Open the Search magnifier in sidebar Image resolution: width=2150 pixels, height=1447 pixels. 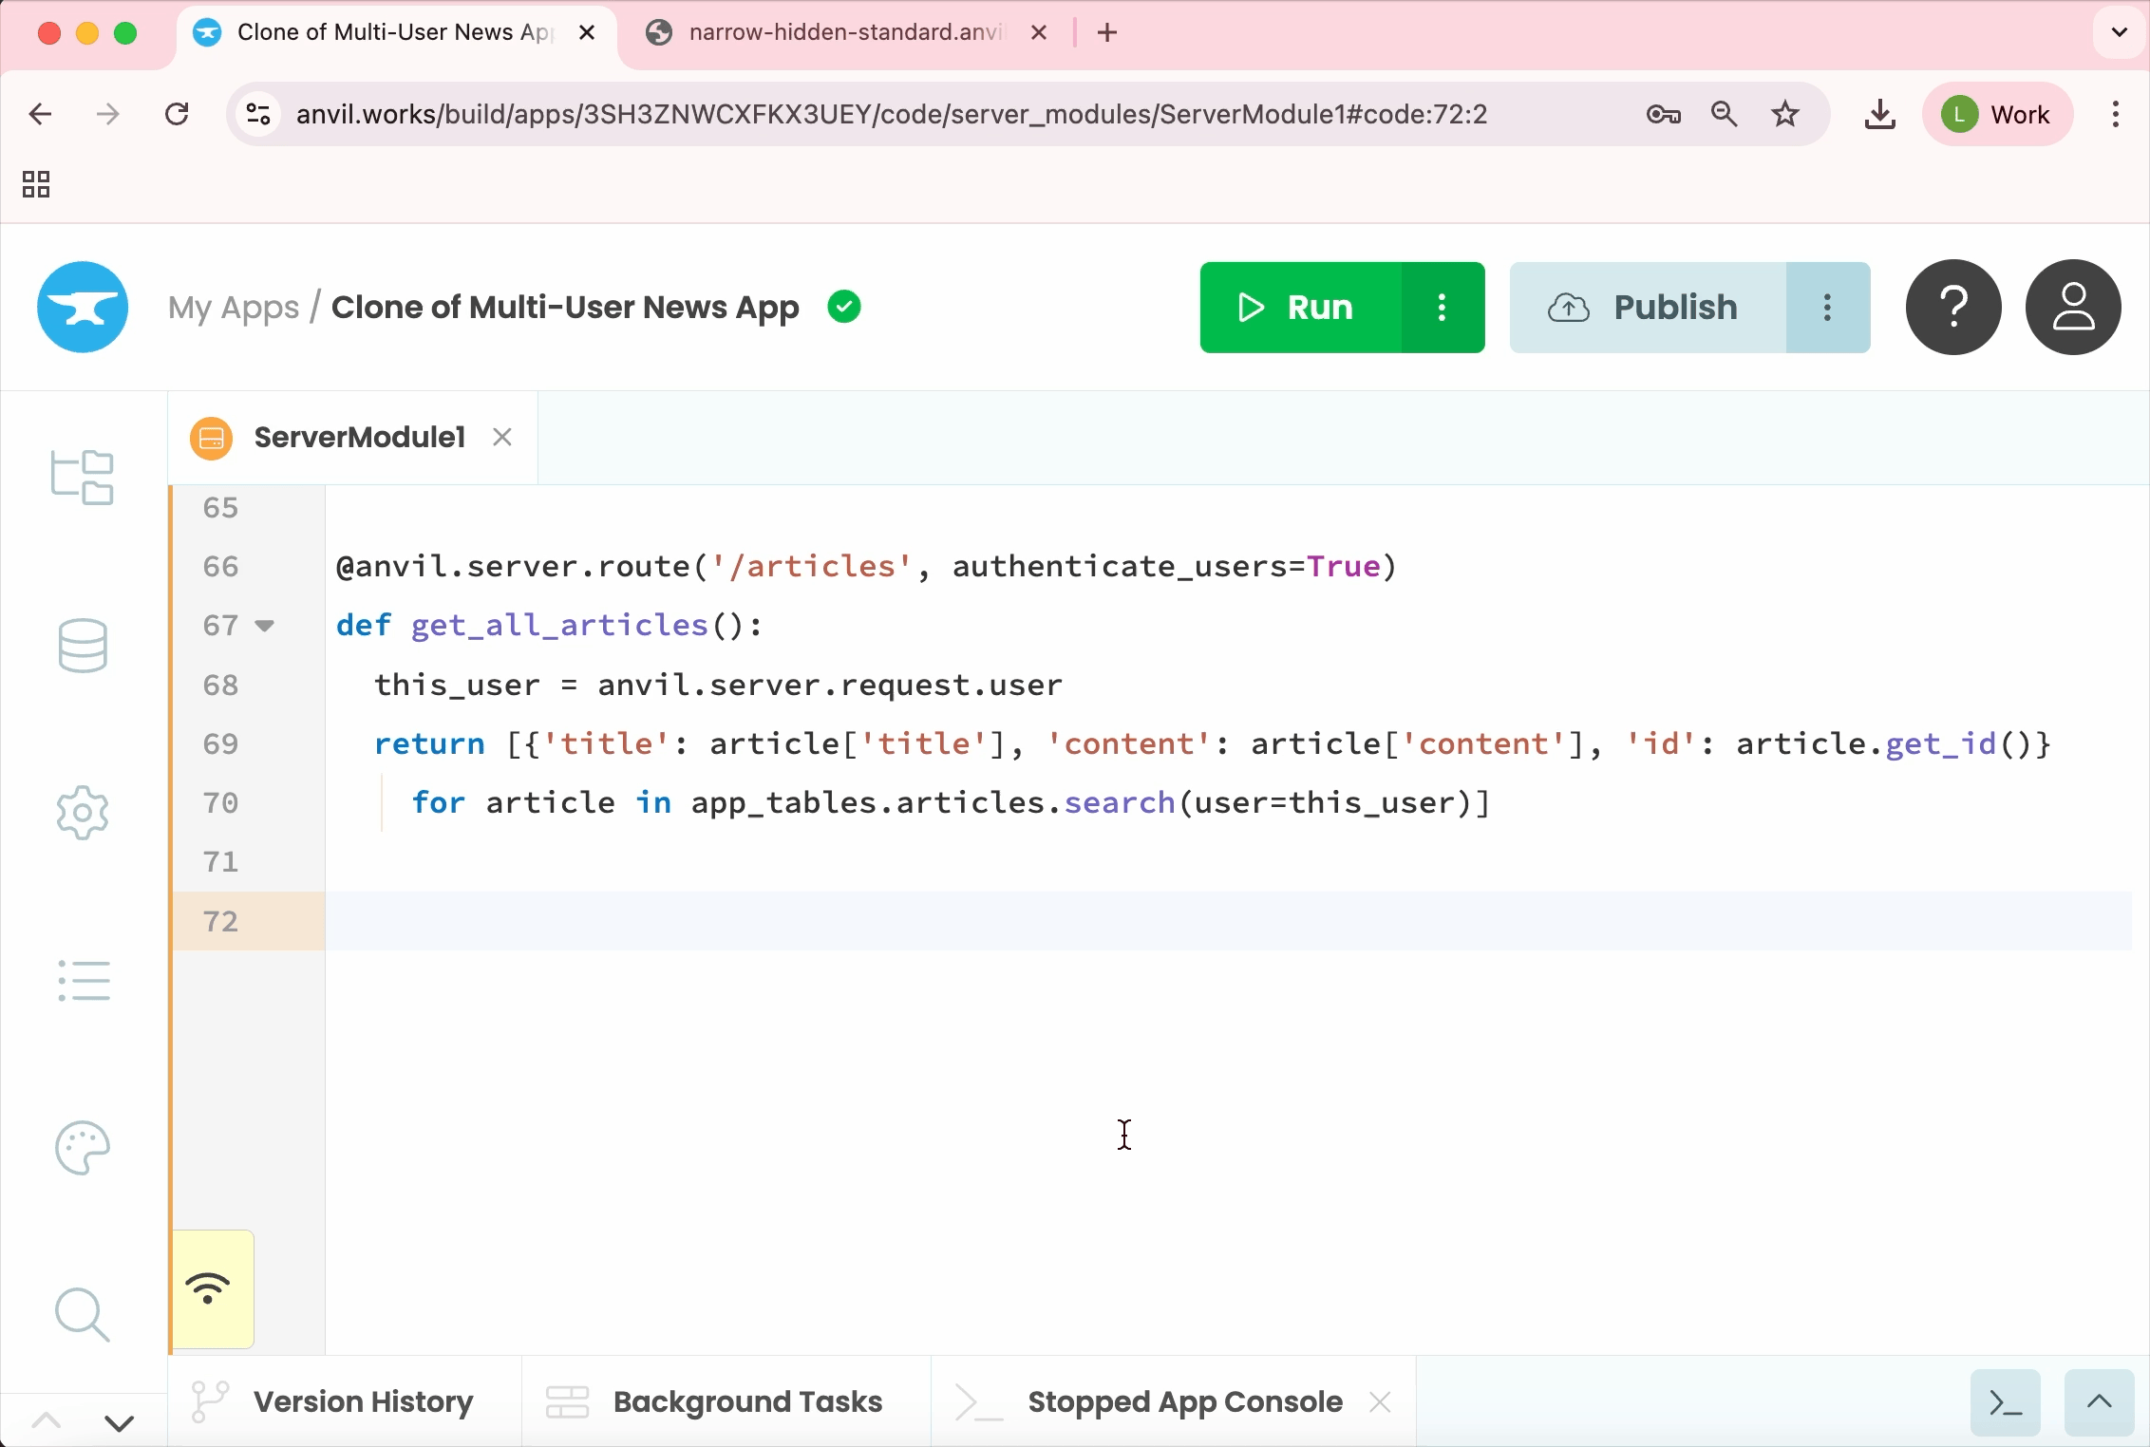[x=83, y=1315]
